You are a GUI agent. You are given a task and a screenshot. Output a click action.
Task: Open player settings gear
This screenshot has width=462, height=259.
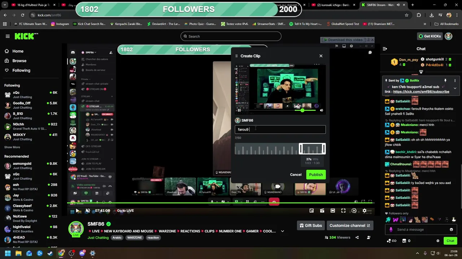point(365,211)
